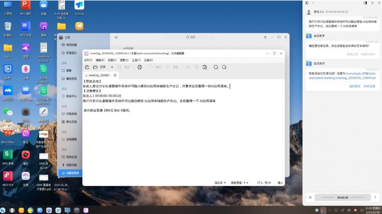Click the find-and-replace icon in editor toolbar
The width and height of the screenshot is (382, 214).
pyautogui.click(x=224, y=67)
